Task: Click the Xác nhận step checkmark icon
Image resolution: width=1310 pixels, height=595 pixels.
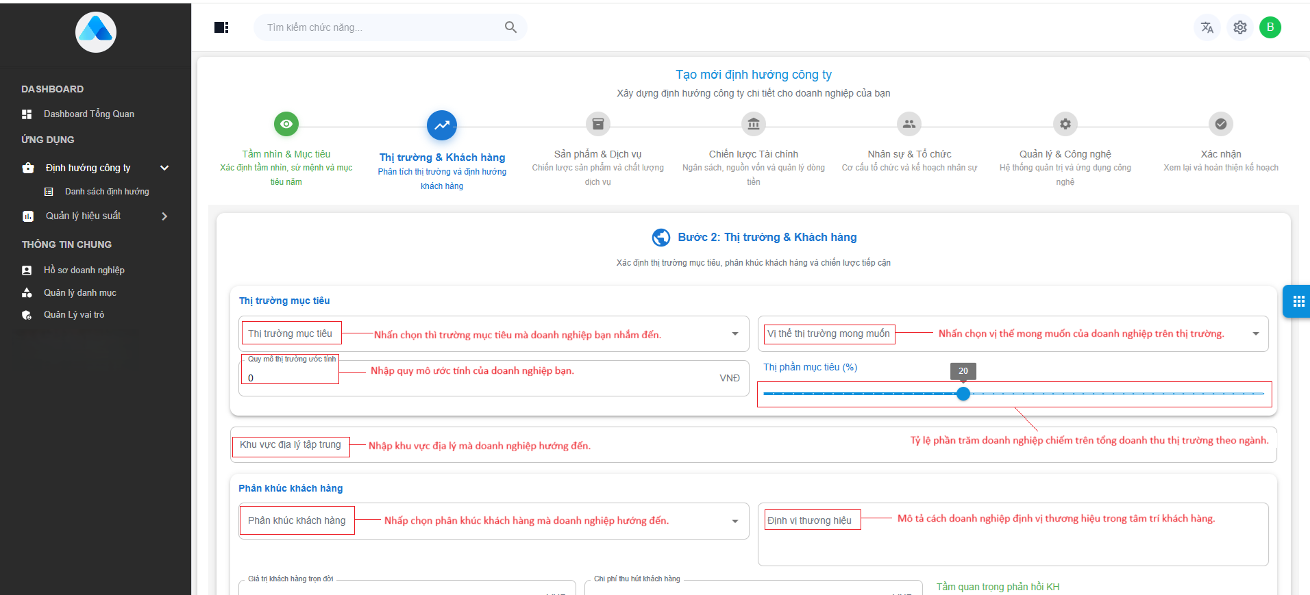Action: click(1220, 124)
